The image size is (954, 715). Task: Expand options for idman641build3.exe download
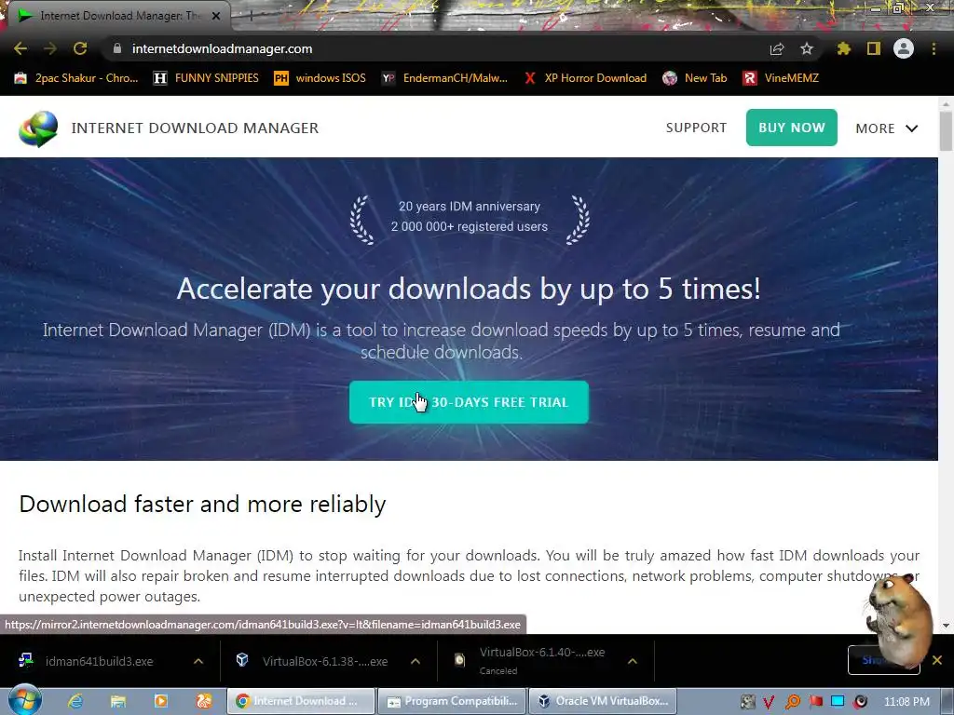(198, 661)
